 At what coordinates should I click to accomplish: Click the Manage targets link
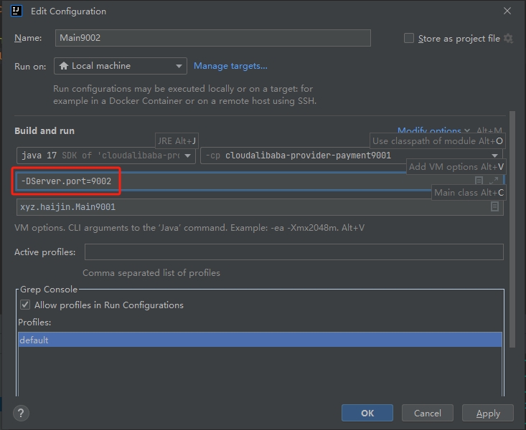(x=230, y=66)
